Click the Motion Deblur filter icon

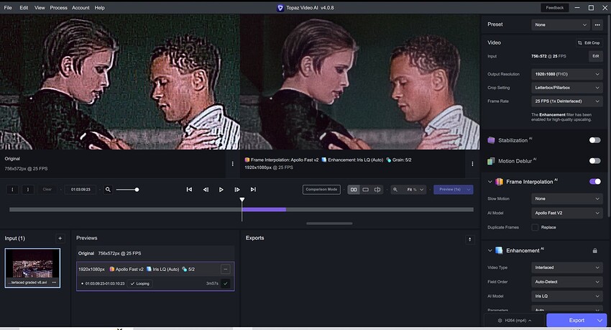click(491, 161)
